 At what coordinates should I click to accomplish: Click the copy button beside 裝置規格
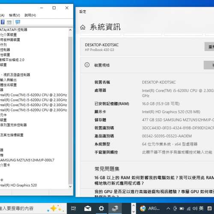click(x=209, y=65)
